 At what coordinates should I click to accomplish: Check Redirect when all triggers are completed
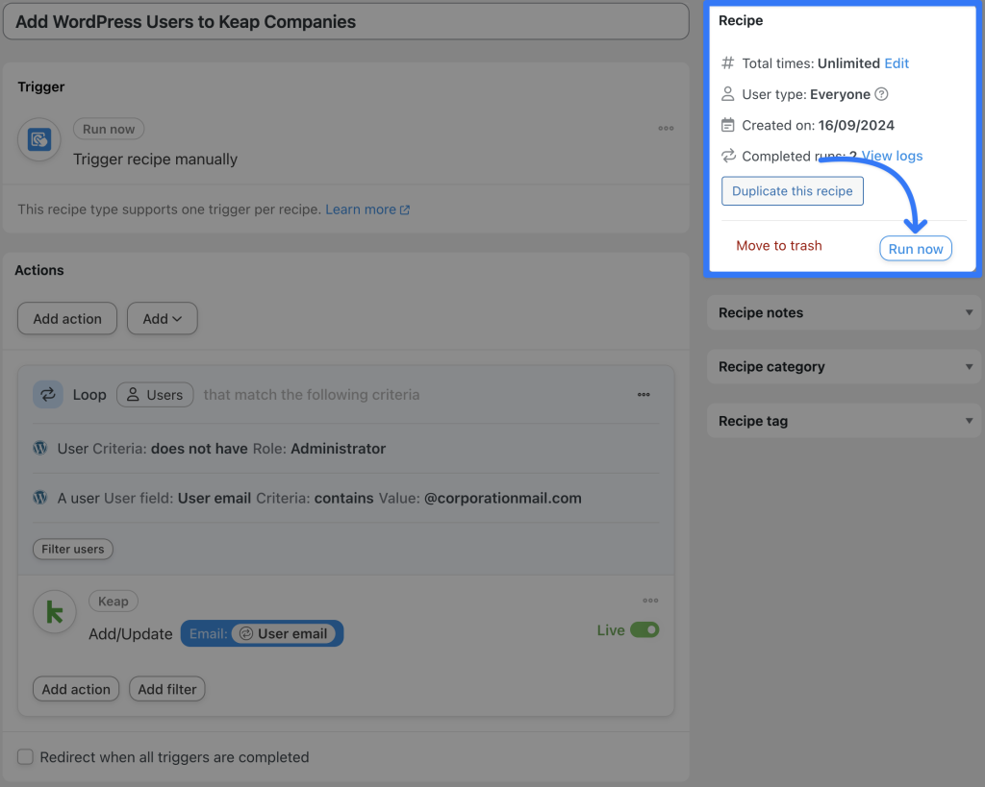[25, 757]
